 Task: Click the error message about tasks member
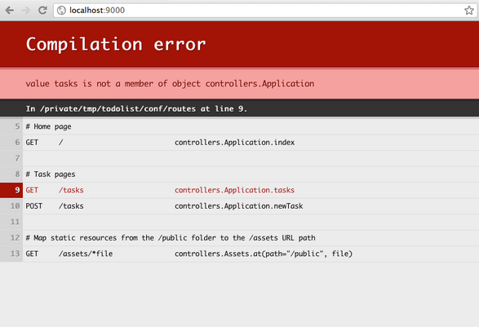170,84
